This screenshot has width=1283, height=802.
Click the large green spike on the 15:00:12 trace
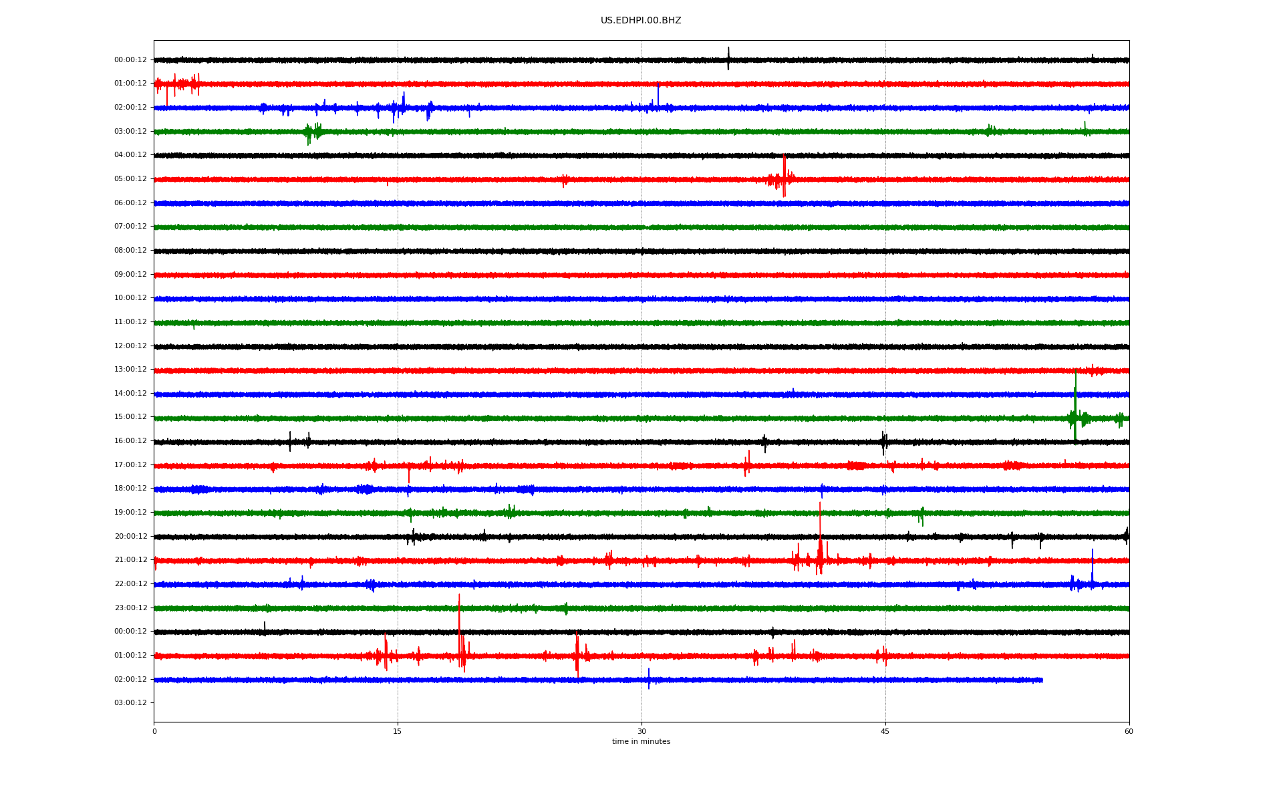[x=1075, y=408]
